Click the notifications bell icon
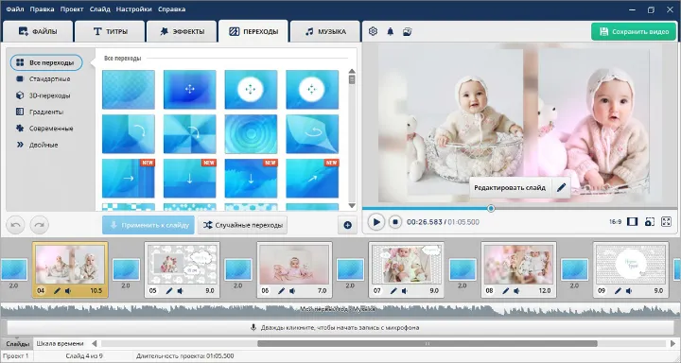681x363 pixels. pyautogui.click(x=390, y=31)
